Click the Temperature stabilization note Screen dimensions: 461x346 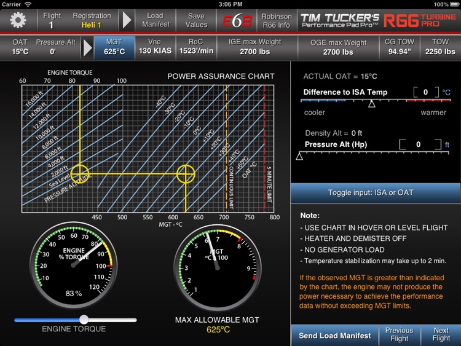click(373, 261)
